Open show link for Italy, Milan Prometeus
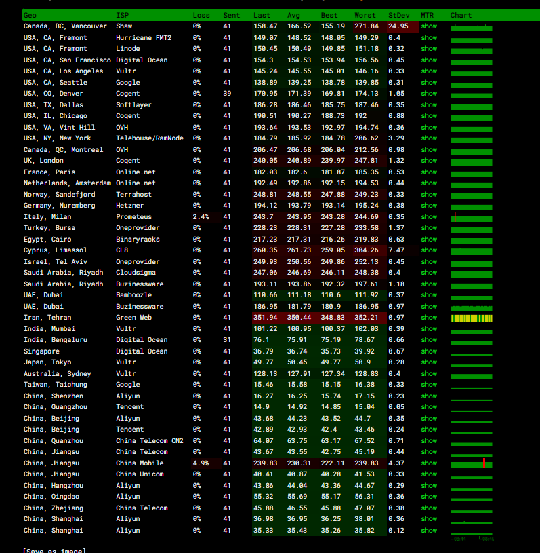 tap(429, 217)
